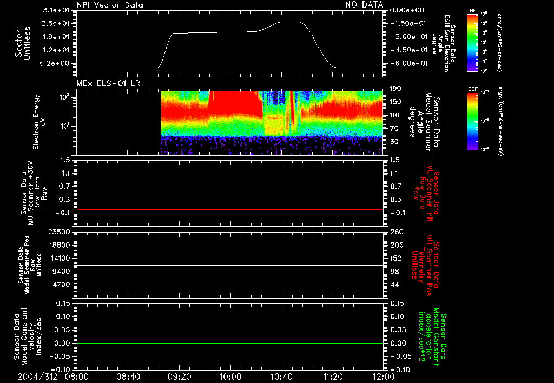This screenshot has height=383, width=554.
Task: Click the "2004/312" date label
Action: (37, 377)
